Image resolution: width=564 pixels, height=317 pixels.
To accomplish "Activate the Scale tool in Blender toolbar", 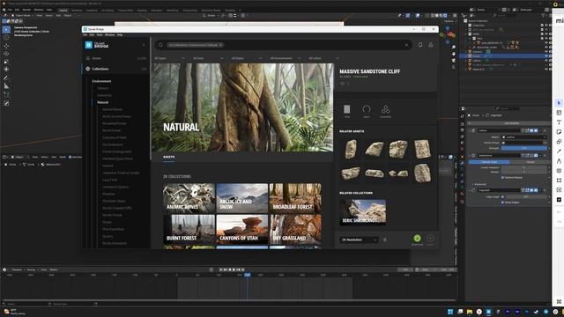I will [x=6, y=62].
